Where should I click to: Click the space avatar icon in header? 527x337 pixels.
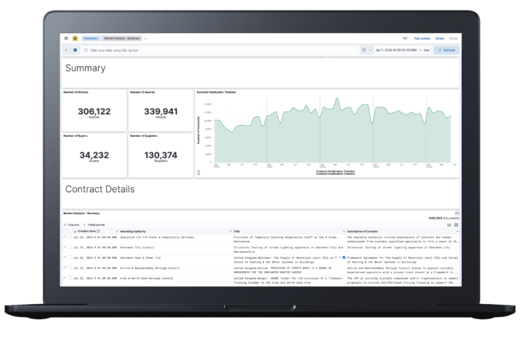pyautogui.click(x=75, y=38)
